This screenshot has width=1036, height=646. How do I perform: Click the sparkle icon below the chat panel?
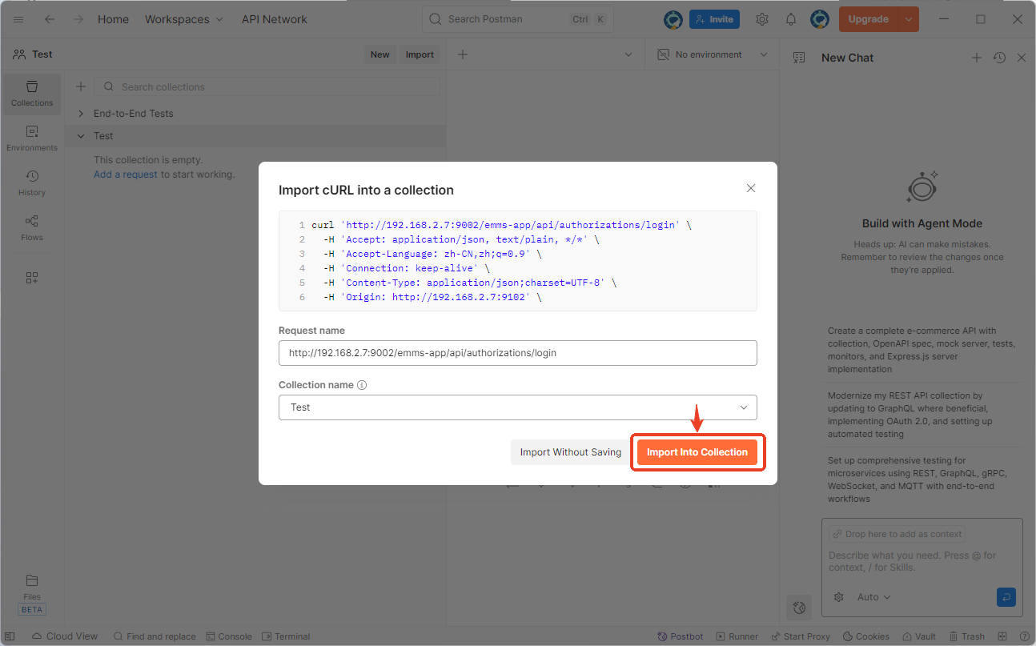pos(798,608)
